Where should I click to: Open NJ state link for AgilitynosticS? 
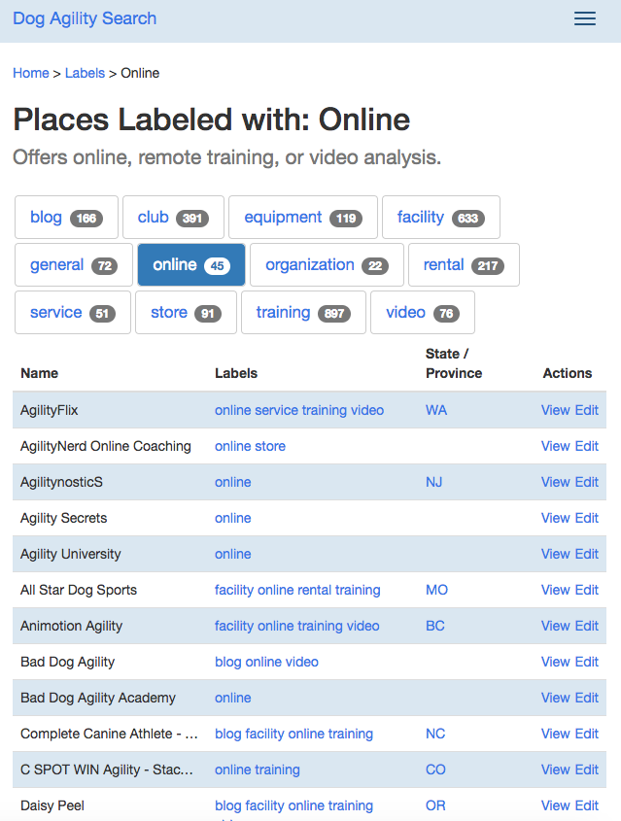click(x=434, y=482)
